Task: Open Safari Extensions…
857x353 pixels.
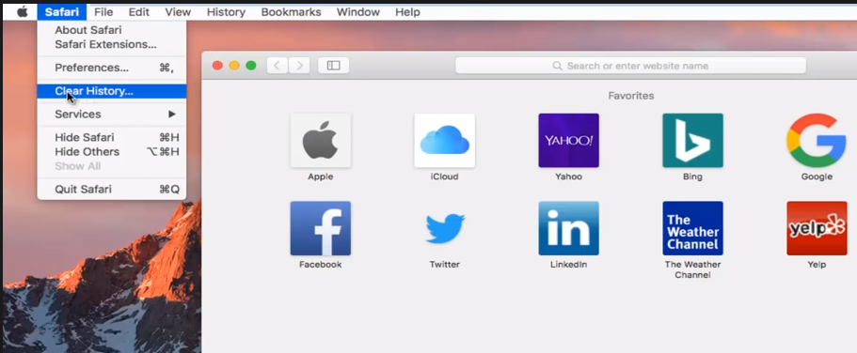Action: click(112, 44)
